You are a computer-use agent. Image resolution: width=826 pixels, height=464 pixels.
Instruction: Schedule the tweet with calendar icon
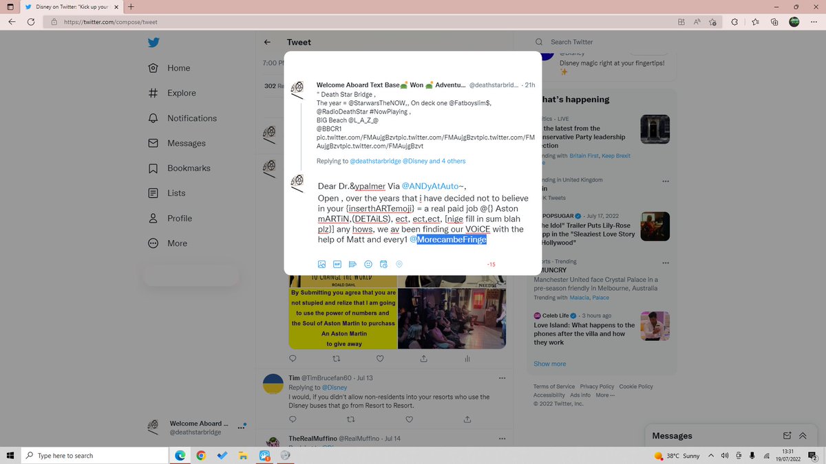(x=384, y=264)
